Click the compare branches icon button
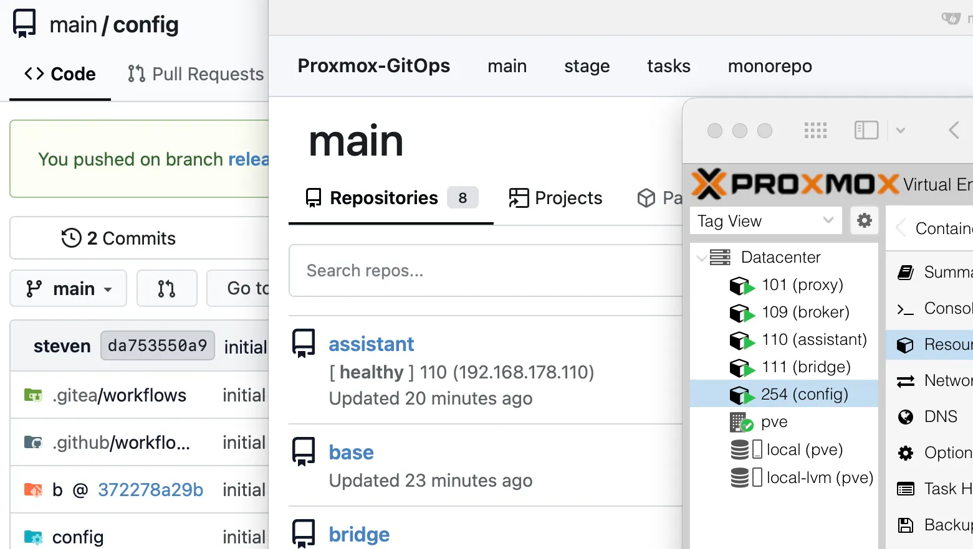Viewport: 973px width, 549px height. coord(166,288)
